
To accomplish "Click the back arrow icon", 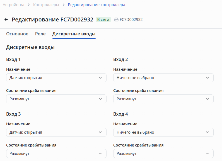I will (x=6, y=19).
